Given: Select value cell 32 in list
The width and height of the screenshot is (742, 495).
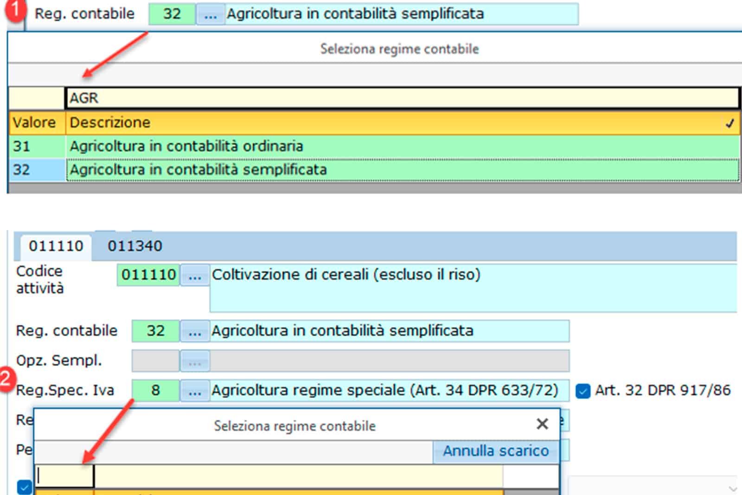Looking at the screenshot, I should [x=37, y=170].
